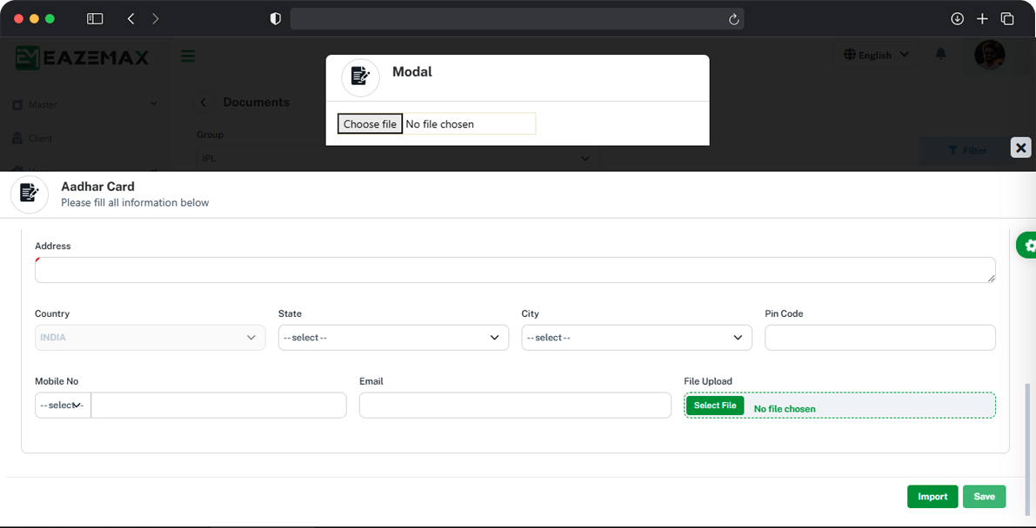The height and width of the screenshot is (528, 1036).
Task: Open the Country dropdown showing INDIA
Action: click(150, 337)
